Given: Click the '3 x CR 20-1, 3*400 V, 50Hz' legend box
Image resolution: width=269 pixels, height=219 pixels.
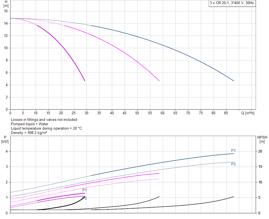Looking at the screenshot, I should click(x=232, y=3).
